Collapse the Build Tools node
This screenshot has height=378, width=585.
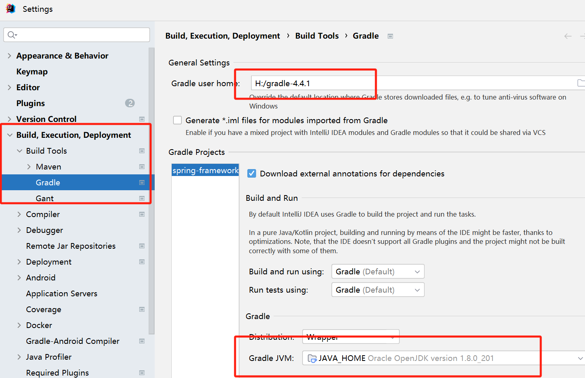[19, 151]
